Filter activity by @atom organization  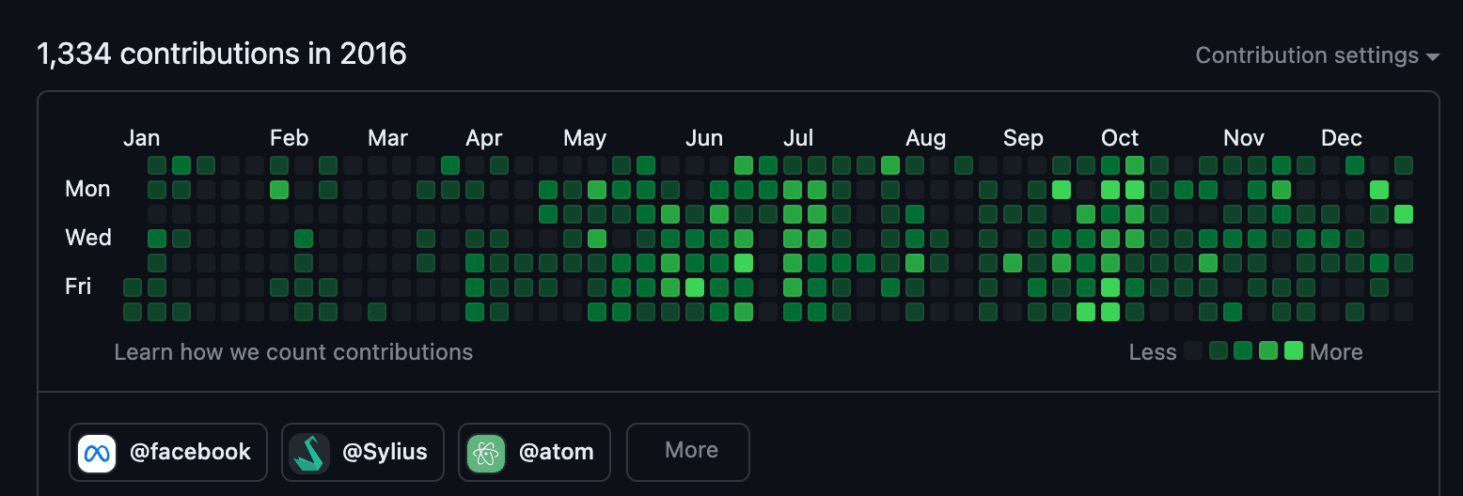pos(534,452)
